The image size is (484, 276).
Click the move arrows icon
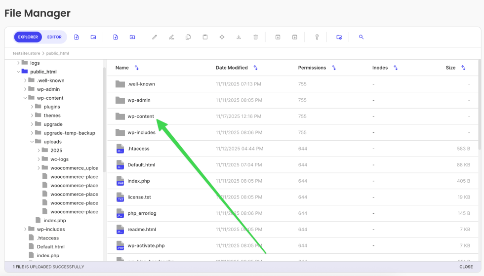click(222, 37)
